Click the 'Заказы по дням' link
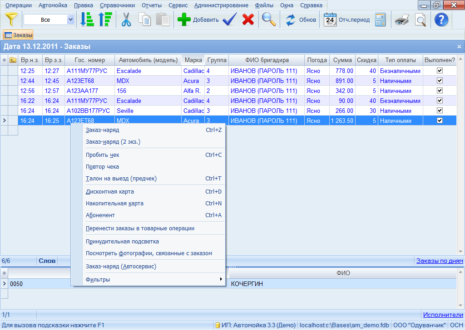465x330 pixels. click(440, 261)
